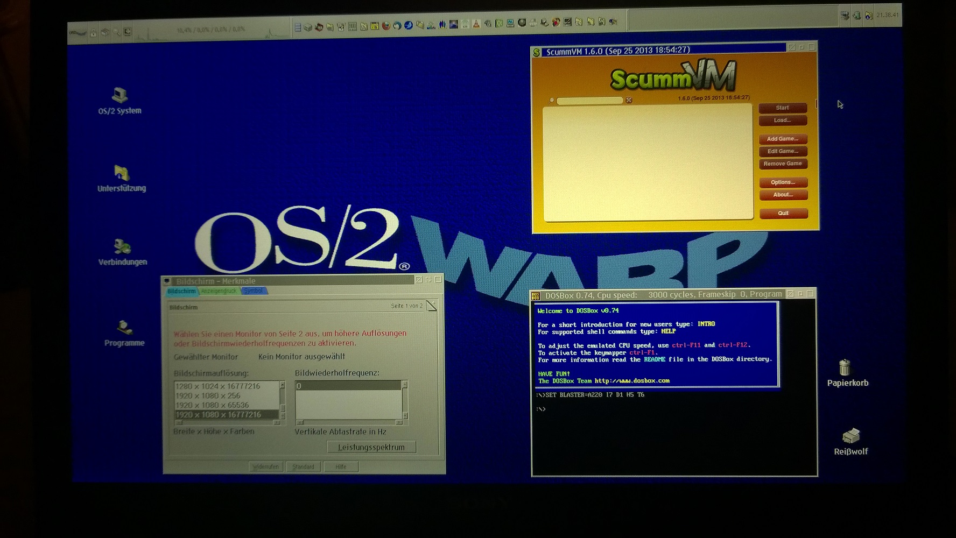Screen dimensions: 956x538
Task: Click the Standard button in Bildschirm dialog
Action: [x=303, y=466]
